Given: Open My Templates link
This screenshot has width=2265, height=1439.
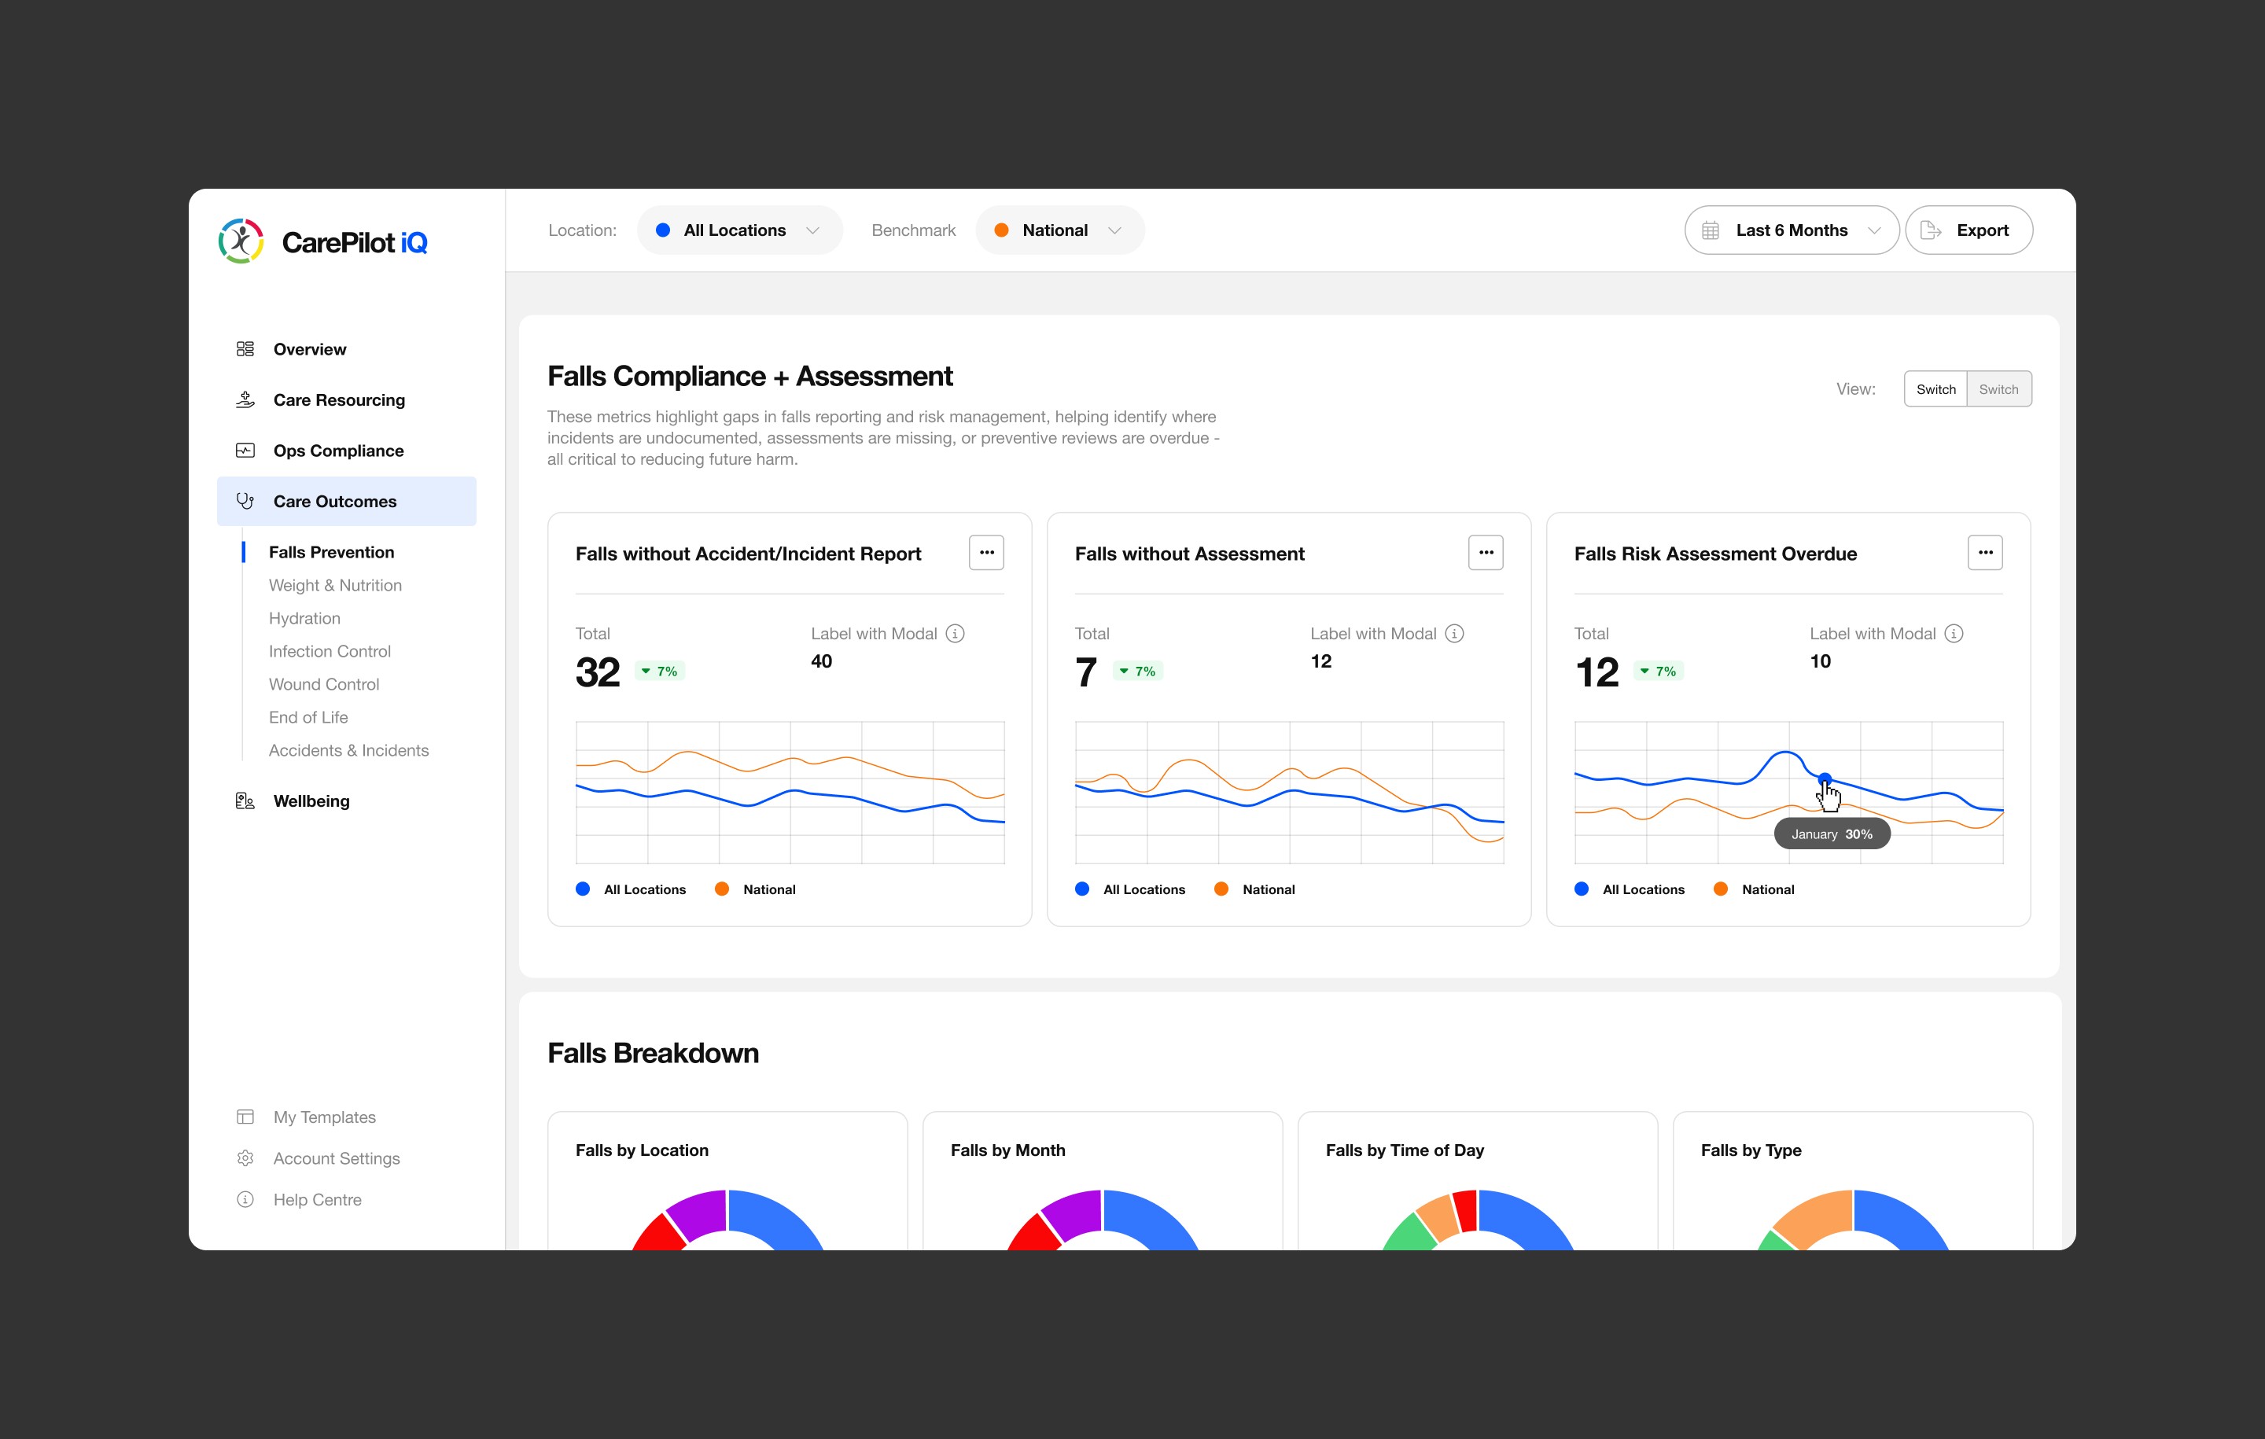Looking at the screenshot, I should (323, 1117).
